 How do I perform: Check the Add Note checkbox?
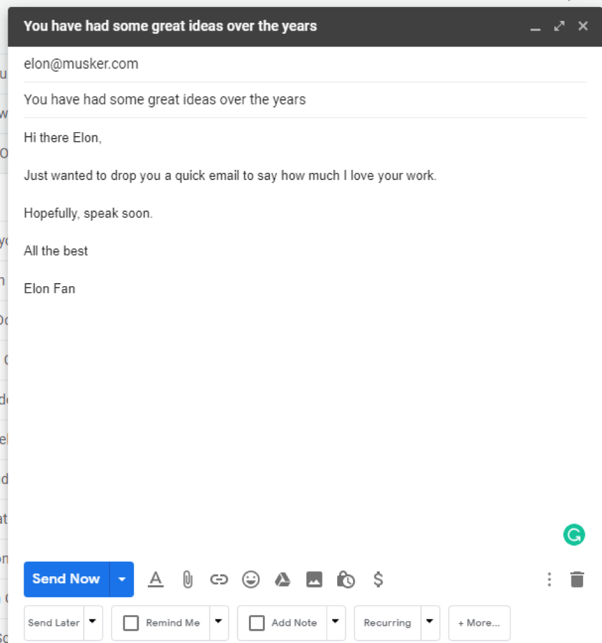pyautogui.click(x=257, y=623)
